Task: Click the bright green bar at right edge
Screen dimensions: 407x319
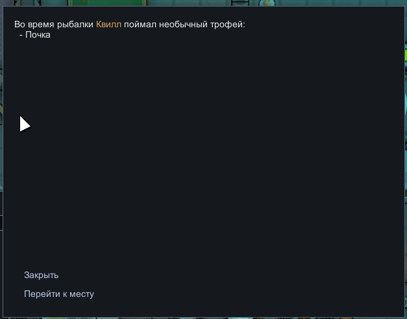Action: (406, 55)
